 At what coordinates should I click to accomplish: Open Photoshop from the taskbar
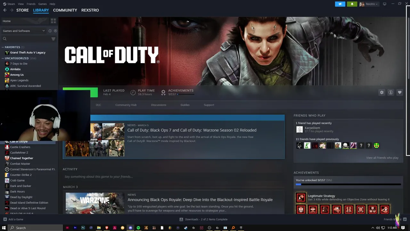coord(83,228)
